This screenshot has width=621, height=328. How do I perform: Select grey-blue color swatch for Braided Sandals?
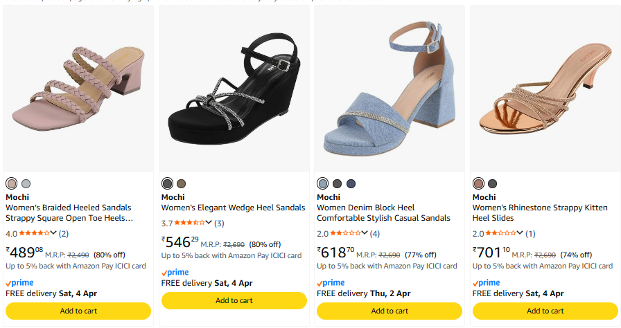26,183
